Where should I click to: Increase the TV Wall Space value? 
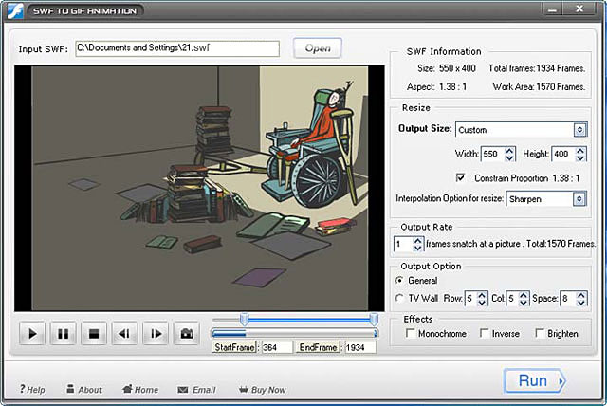tap(581, 295)
